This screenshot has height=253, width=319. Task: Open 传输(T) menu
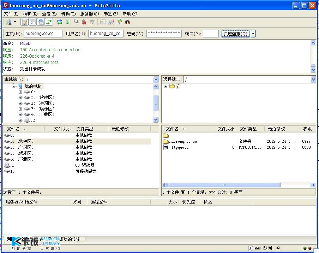68,14
